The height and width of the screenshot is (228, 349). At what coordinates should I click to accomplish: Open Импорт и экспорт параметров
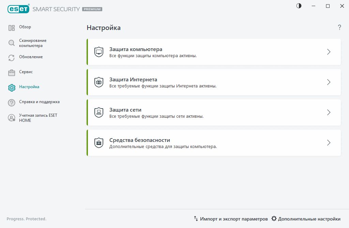(x=232, y=219)
